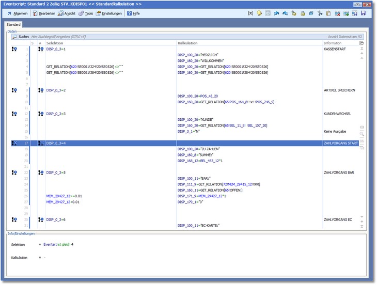Click the variables (x) toolbar icon

point(250,13)
